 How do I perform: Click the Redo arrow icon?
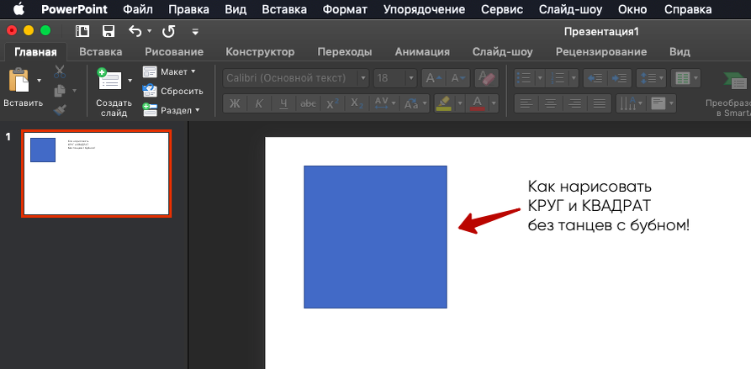point(168,32)
